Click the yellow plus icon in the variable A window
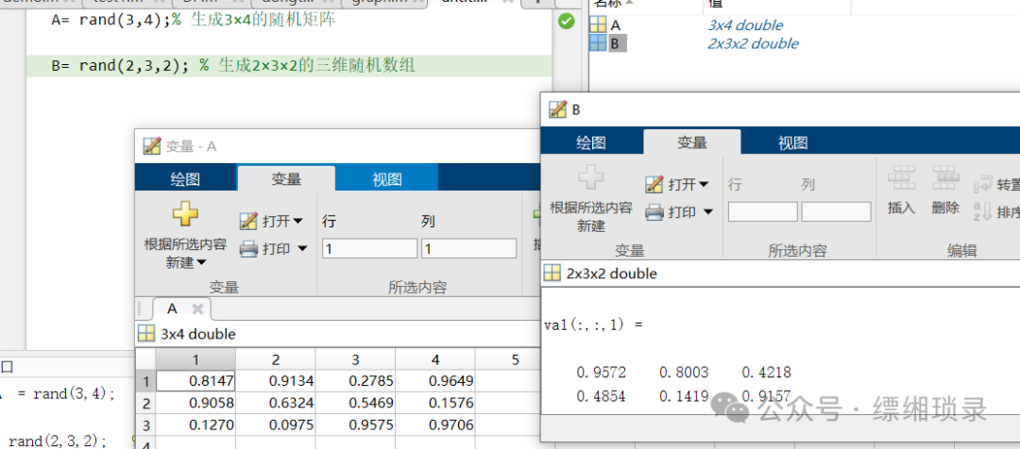 coord(185,215)
